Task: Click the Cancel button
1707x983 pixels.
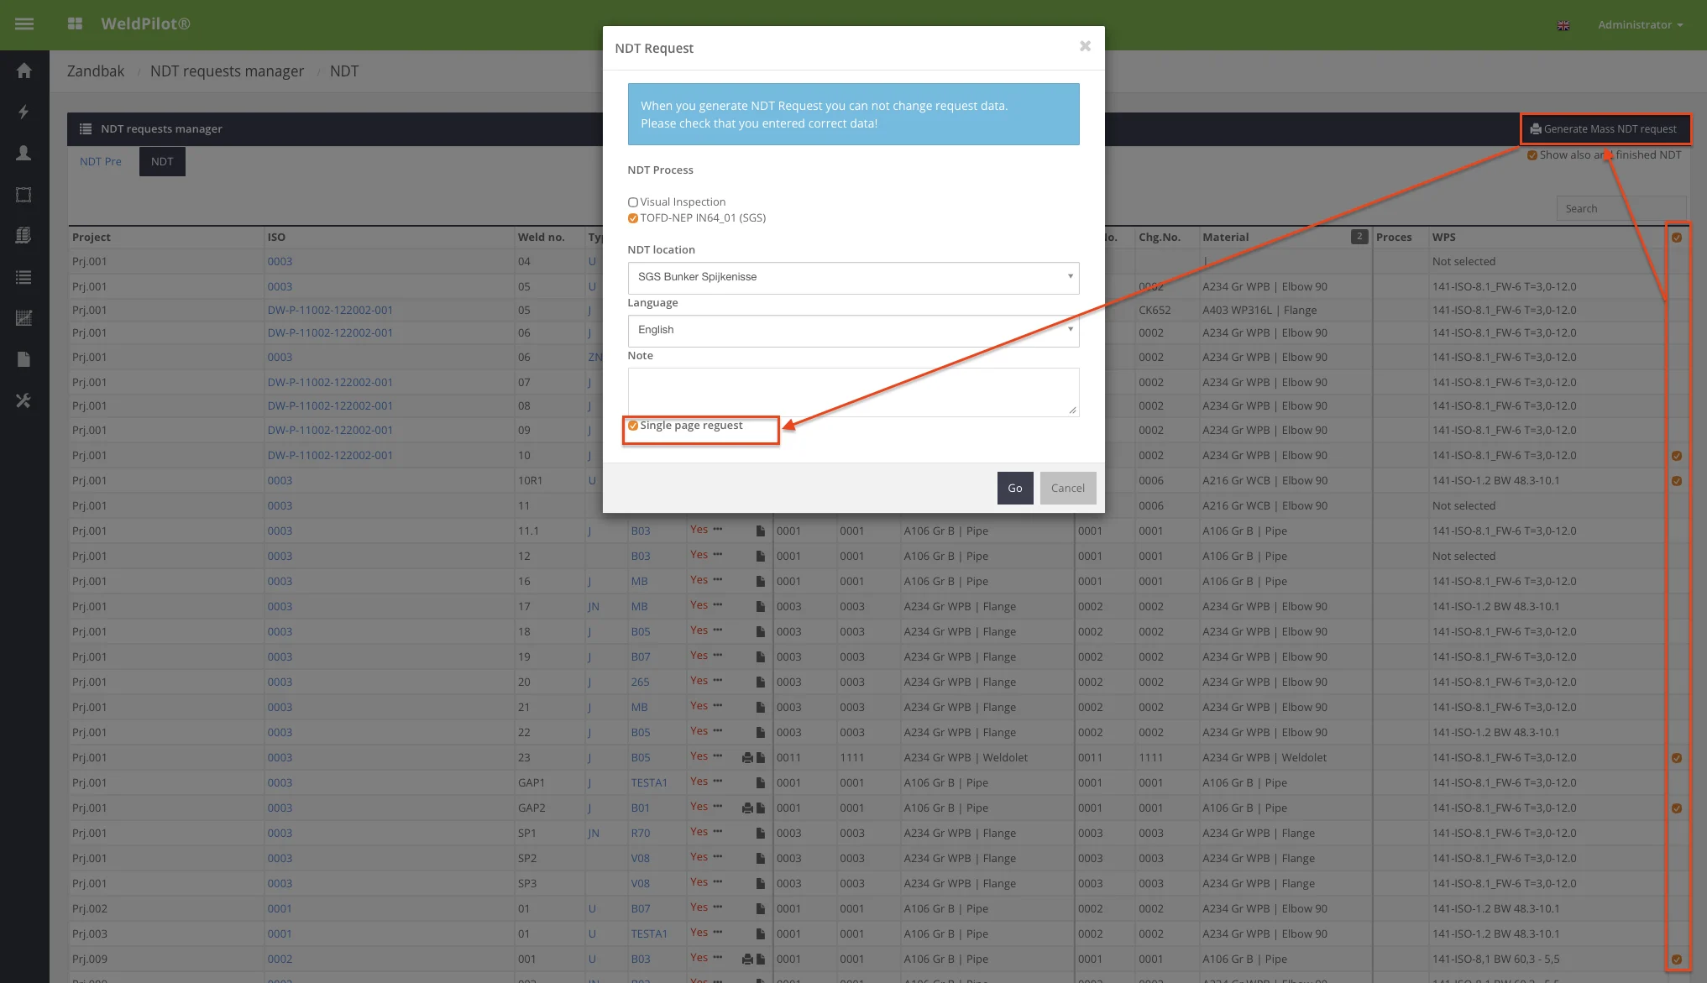Action: [1067, 488]
